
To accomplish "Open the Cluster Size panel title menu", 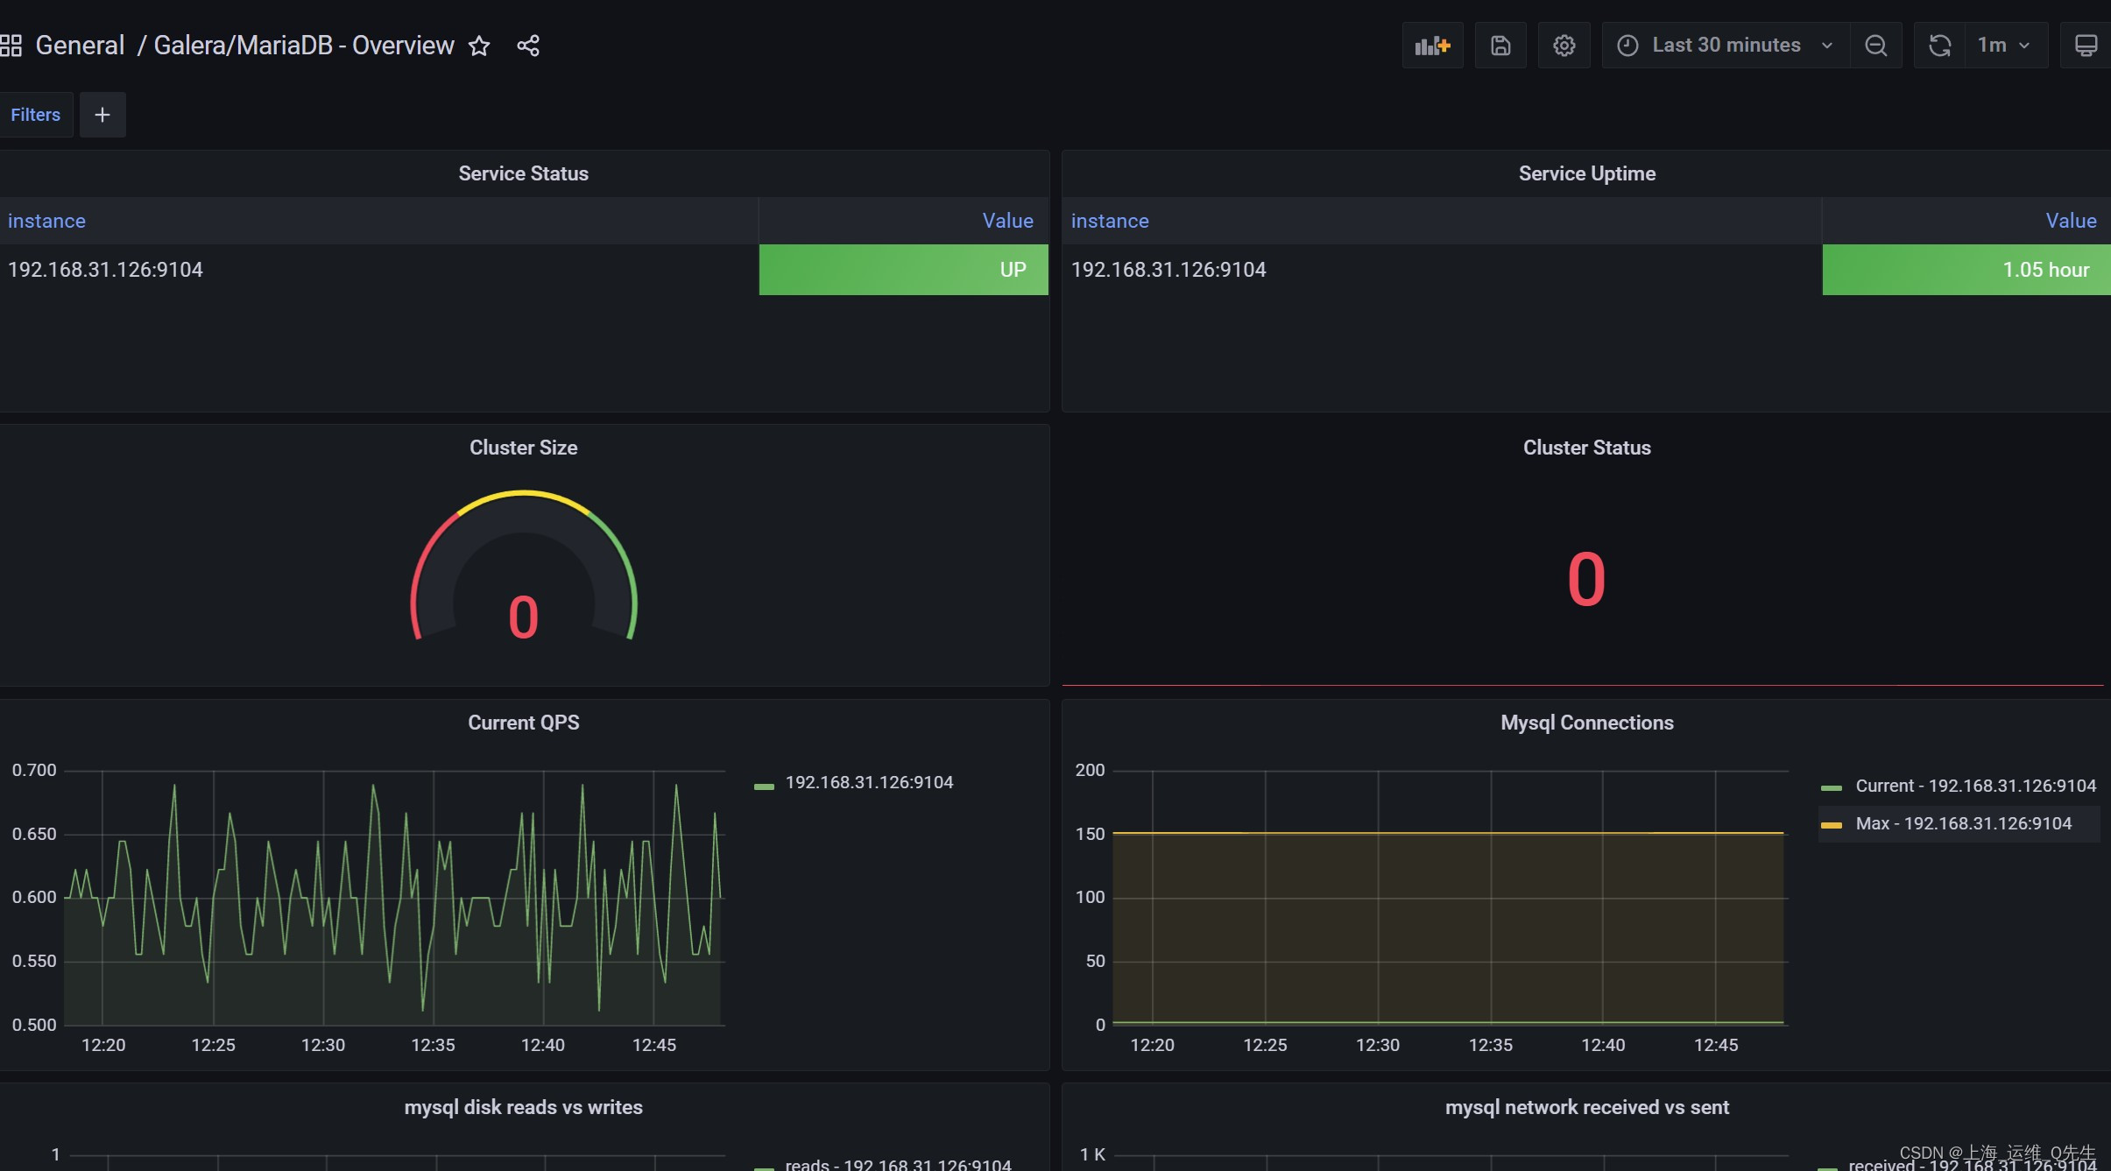I will pyautogui.click(x=524, y=448).
